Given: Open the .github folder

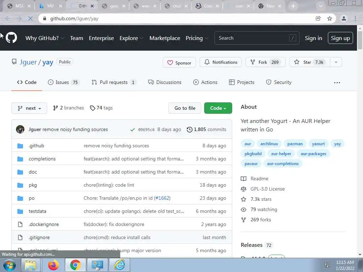Looking at the screenshot, I should (x=37, y=146).
